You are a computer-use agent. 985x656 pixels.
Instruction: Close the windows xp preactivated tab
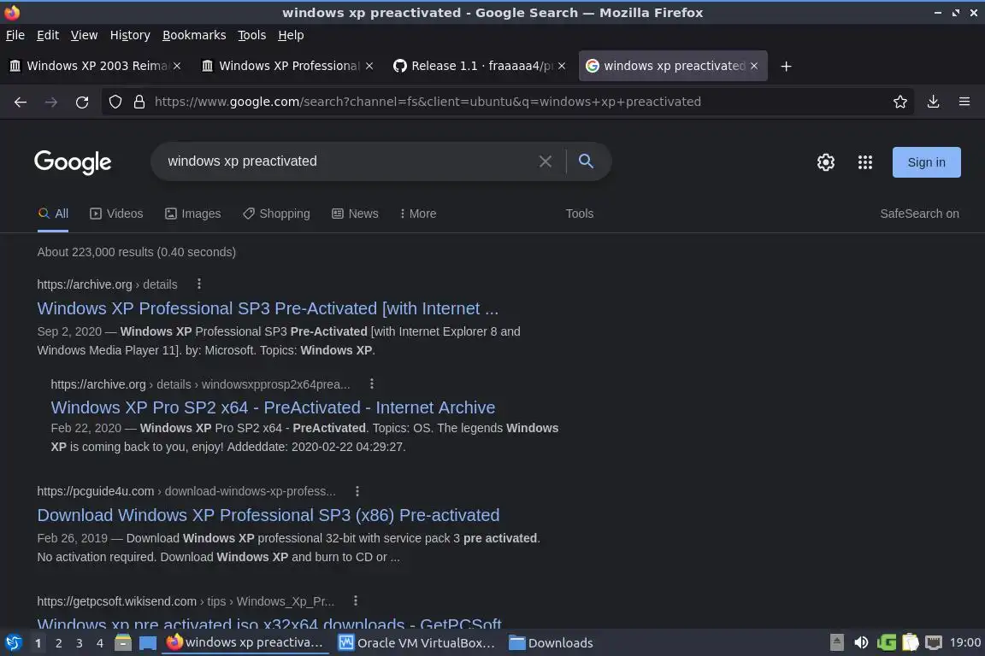[754, 66]
